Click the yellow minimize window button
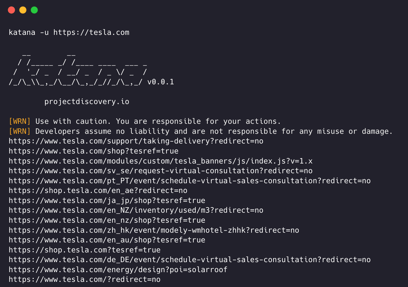Viewport: 408px width, 287px height. 23,10
